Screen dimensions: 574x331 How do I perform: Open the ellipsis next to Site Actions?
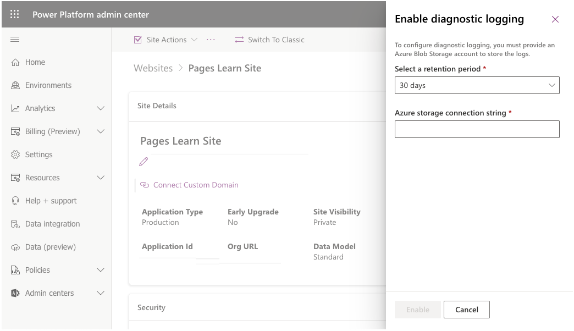point(212,40)
